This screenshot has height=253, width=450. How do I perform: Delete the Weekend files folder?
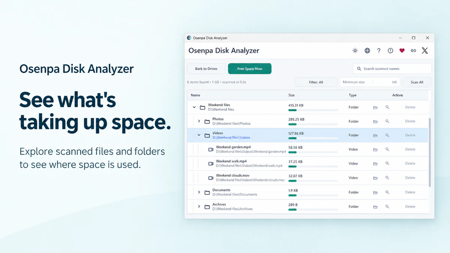(x=410, y=107)
